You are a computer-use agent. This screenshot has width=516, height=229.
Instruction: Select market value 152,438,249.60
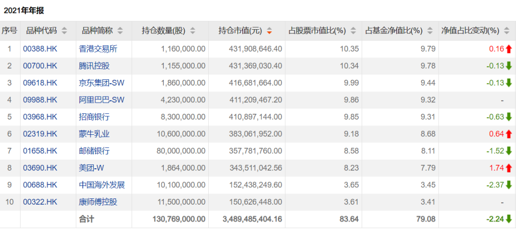click(256, 185)
